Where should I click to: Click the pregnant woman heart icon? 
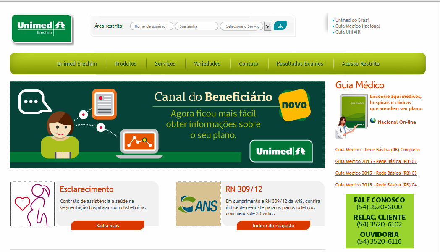coord(32,204)
